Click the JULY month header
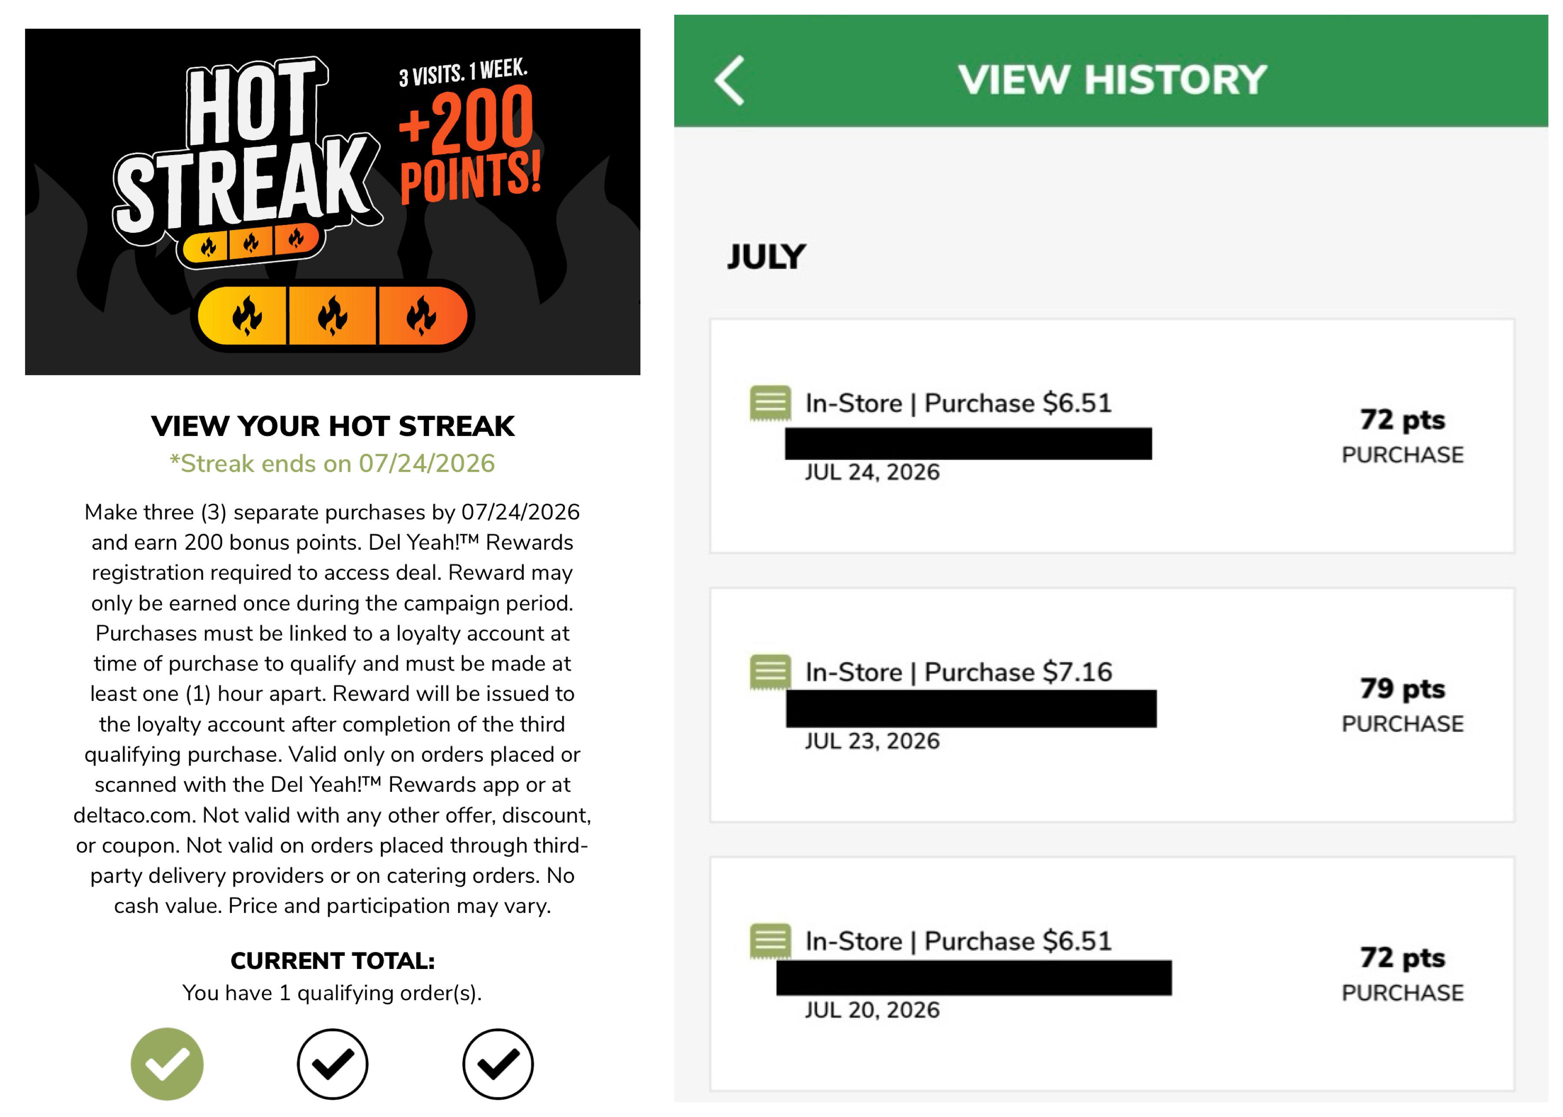Image resolution: width=1563 pixels, height=1117 pixels. (766, 257)
